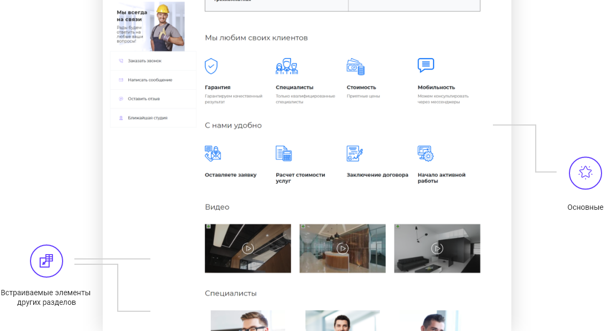Click the speech icon beside Оставить отзыв
The image size is (616, 331).
point(121,99)
